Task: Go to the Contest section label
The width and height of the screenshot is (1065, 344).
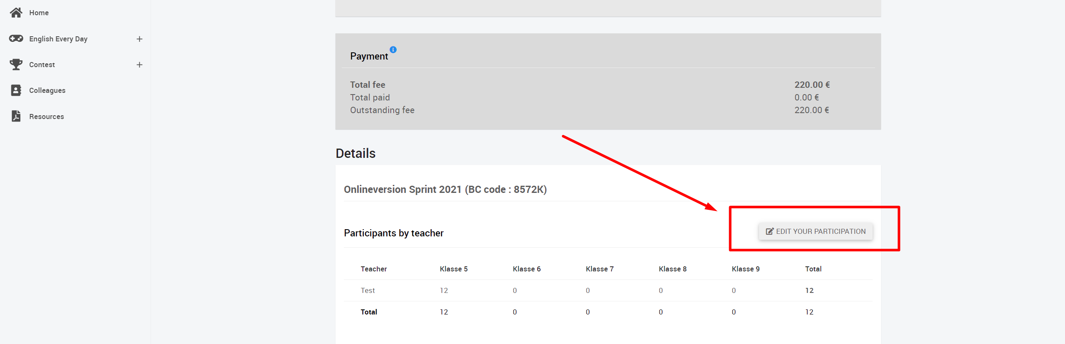Action: [x=42, y=65]
